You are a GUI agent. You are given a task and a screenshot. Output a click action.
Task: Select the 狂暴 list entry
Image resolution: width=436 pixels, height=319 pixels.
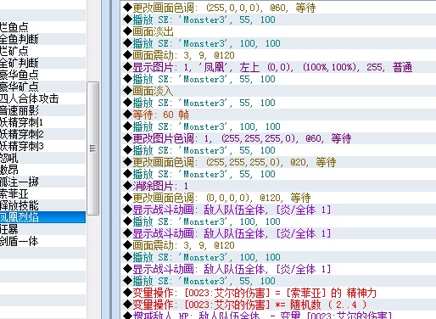pyautogui.click(x=42, y=229)
